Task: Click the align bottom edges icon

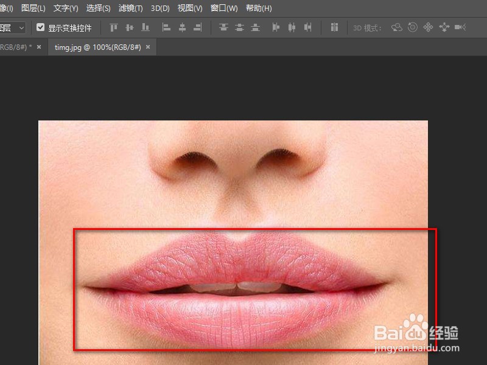Action: [145, 27]
